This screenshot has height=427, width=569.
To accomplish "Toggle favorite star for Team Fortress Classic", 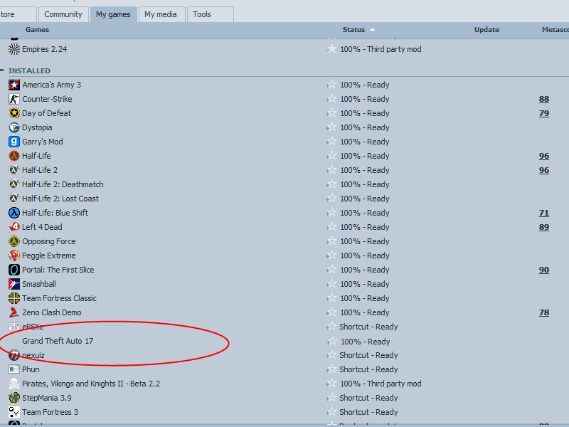I will click(x=331, y=298).
